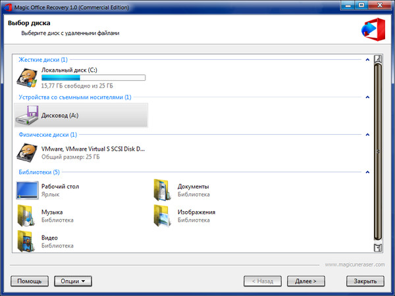Image resolution: width=395 pixels, height=296 pixels.
Task: Open the Опции dropdown menu
Action: pos(72,281)
